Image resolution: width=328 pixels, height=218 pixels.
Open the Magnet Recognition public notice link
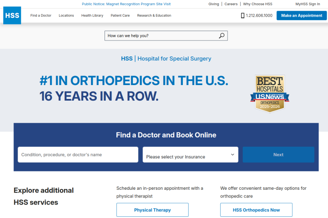(126, 4)
